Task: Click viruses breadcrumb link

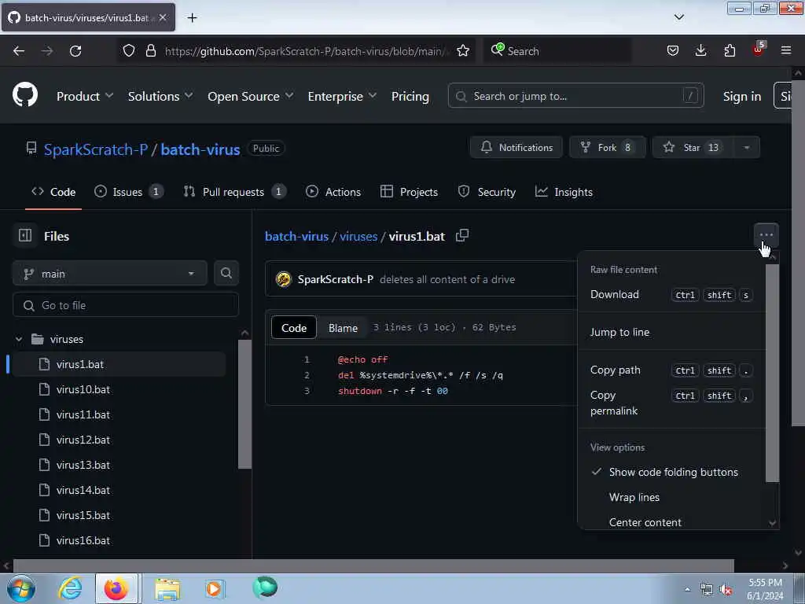Action: [358, 236]
